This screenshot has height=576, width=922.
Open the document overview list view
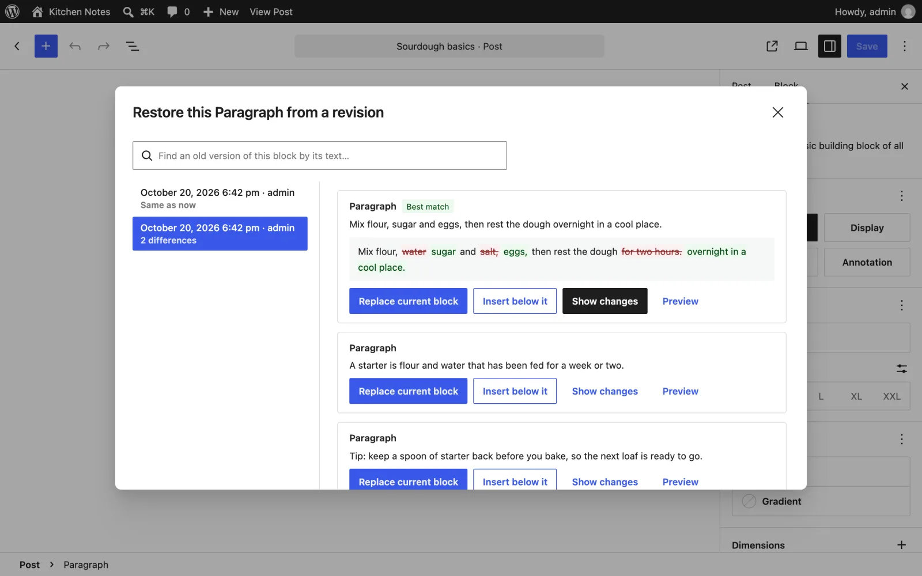tap(133, 46)
